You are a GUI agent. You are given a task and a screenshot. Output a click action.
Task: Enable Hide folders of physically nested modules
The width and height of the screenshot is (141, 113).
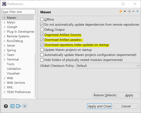[42, 60]
